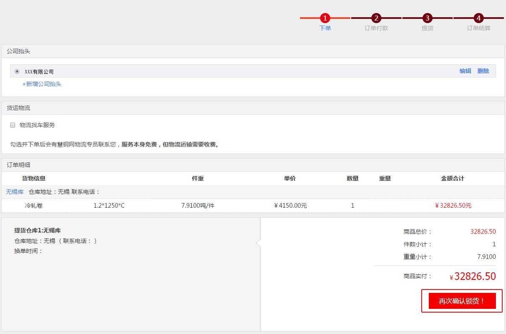
Task: Click step 1 circle for 下单
Action: tap(325, 18)
